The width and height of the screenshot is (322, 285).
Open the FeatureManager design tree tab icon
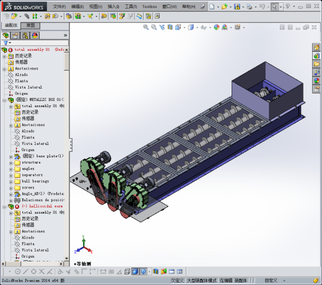(6, 36)
